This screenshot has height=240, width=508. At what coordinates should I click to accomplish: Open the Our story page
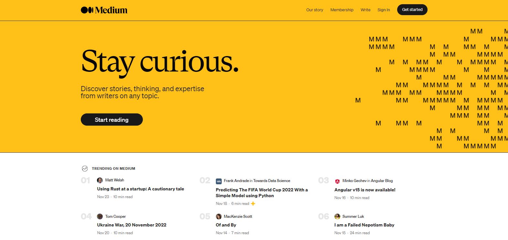pyautogui.click(x=315, y=10)
